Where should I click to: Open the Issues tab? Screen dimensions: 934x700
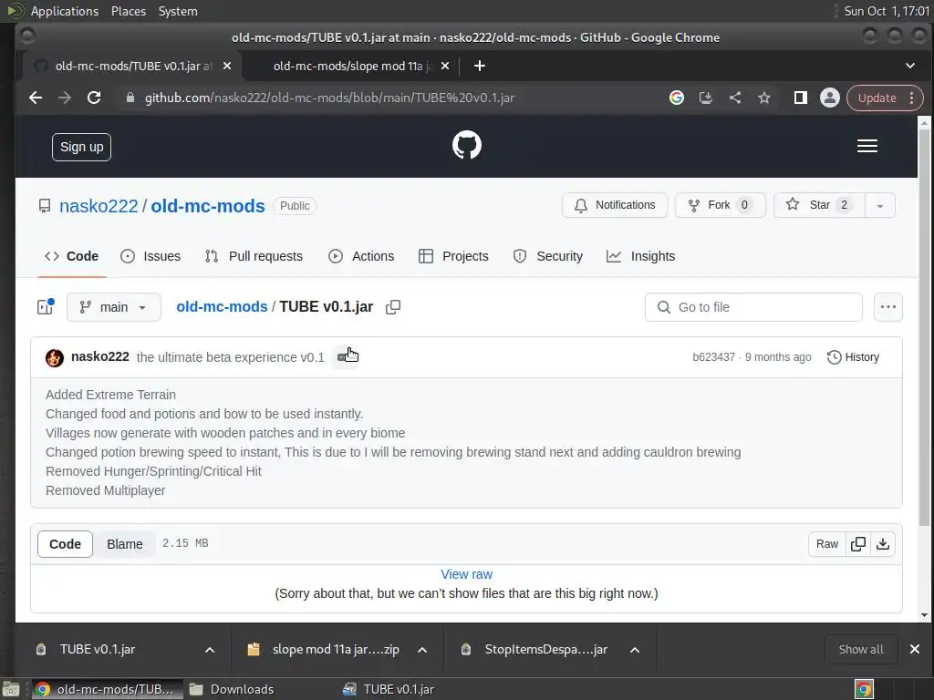point(150,256)
